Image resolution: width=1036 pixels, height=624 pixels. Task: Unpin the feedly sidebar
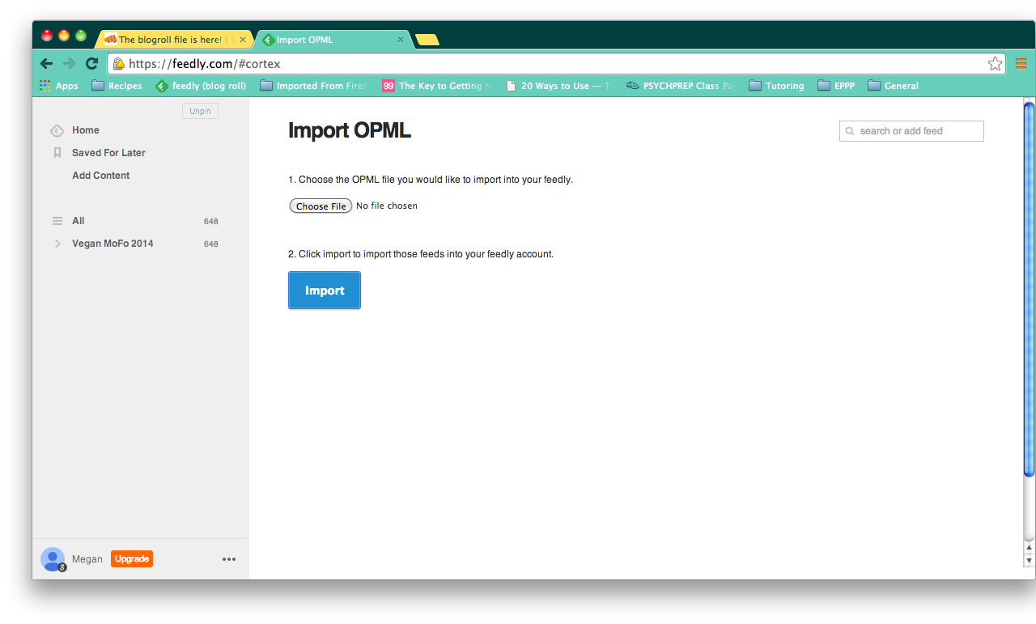200,111
